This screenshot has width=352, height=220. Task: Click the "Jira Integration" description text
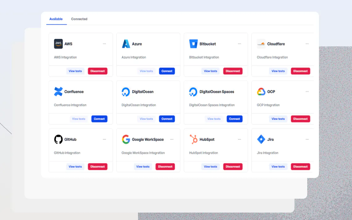coord(268,153)
